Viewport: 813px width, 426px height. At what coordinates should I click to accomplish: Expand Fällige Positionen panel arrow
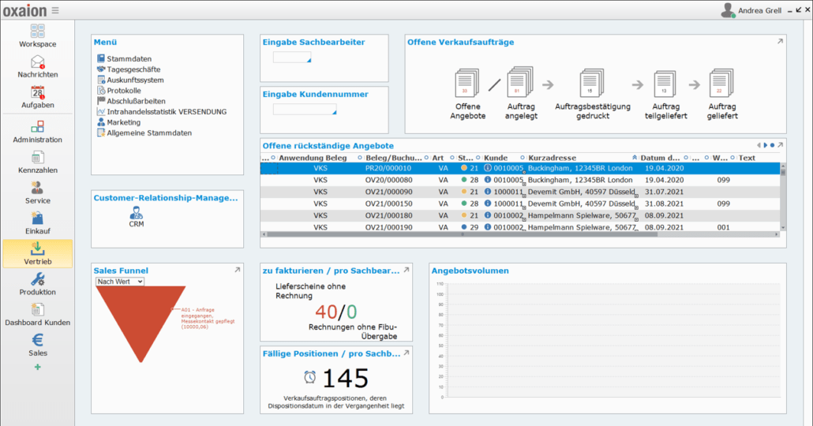click(x=406, y=353)
